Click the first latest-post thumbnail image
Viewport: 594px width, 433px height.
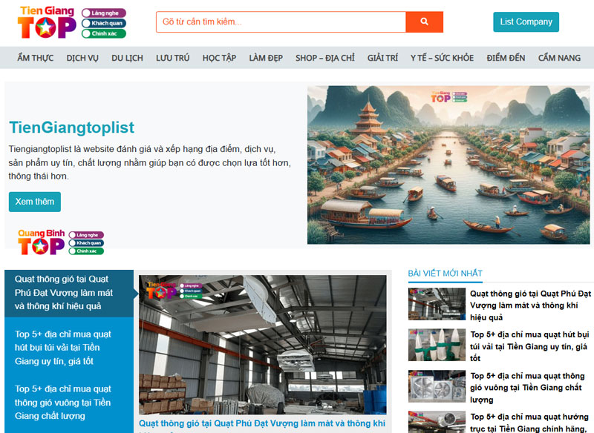tap(437, 305)
